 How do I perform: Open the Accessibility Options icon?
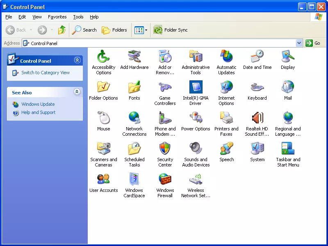coord(103,56)
